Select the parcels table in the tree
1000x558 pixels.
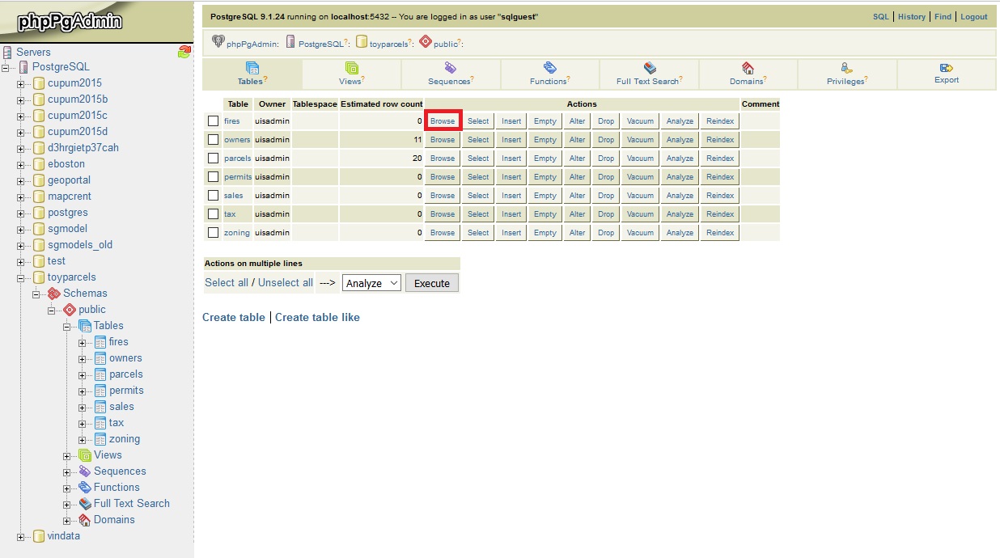point(125,374)
